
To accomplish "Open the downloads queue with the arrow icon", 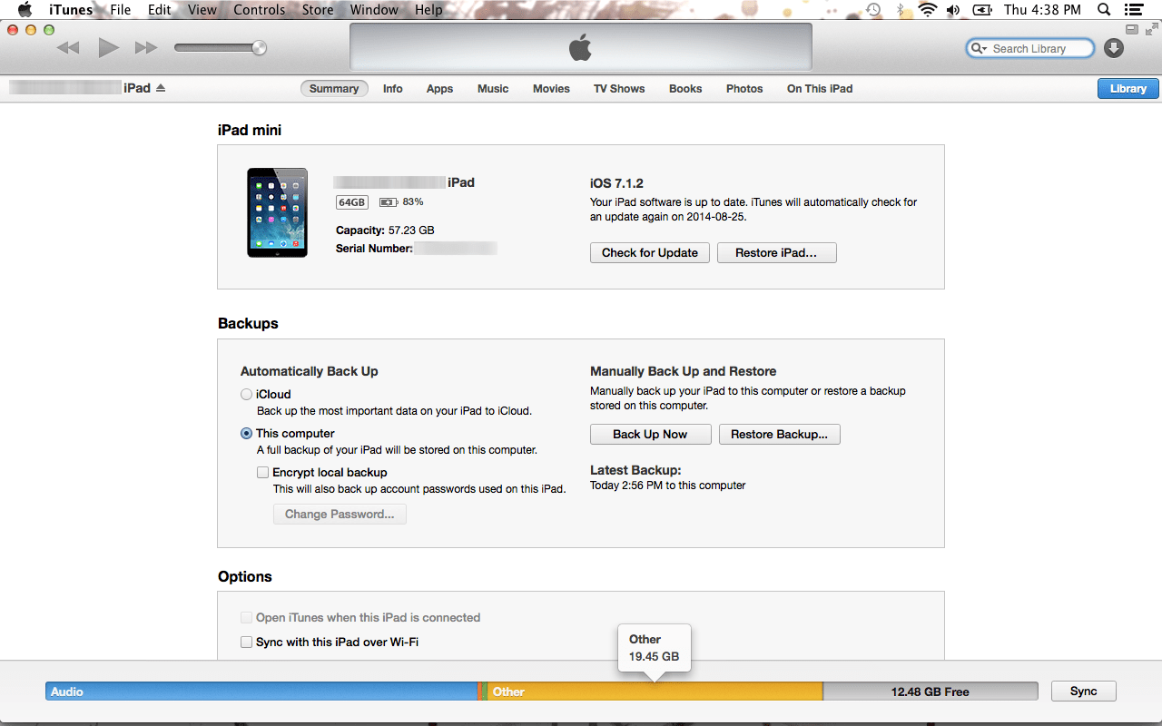I will pos(1114,47).
